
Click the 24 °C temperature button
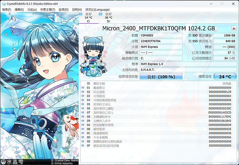click(225, 77)
